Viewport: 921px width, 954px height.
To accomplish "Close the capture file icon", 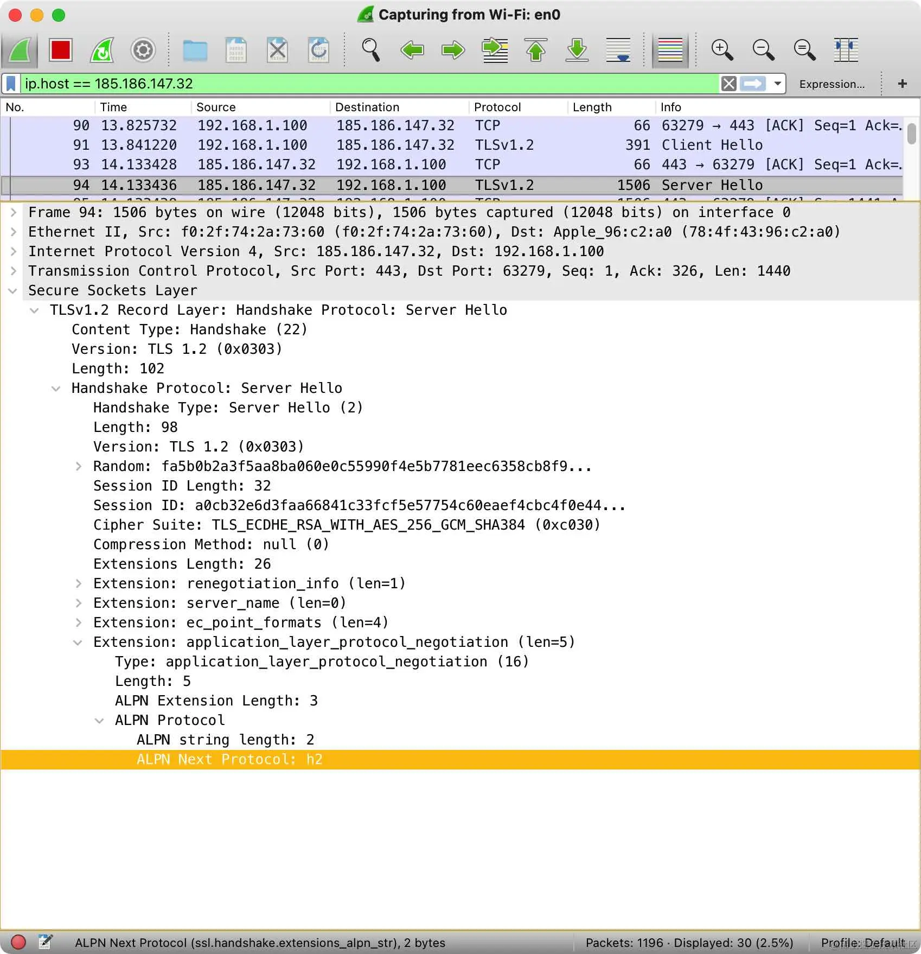I will (277, 50).
